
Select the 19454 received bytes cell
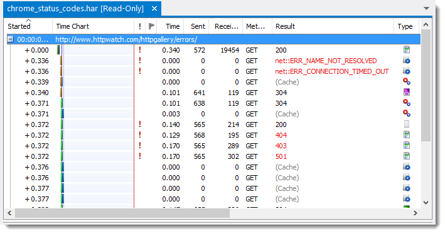coord(230,50)
